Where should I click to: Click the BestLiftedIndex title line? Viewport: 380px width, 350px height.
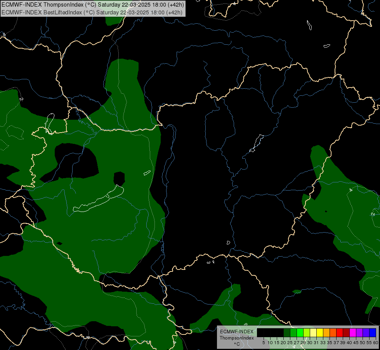coord(92,12)
